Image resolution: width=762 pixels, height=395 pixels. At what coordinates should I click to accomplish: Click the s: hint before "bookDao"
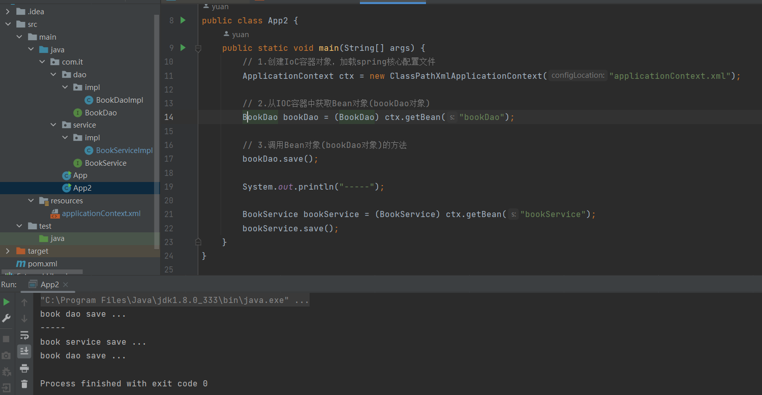pyautogui.click(x=451, y=117)
